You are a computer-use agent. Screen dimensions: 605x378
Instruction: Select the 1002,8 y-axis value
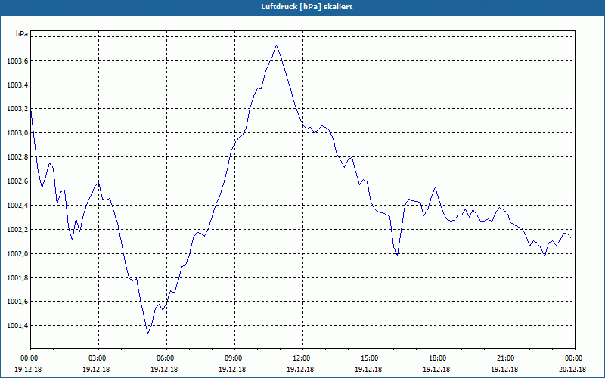[17, 157]
